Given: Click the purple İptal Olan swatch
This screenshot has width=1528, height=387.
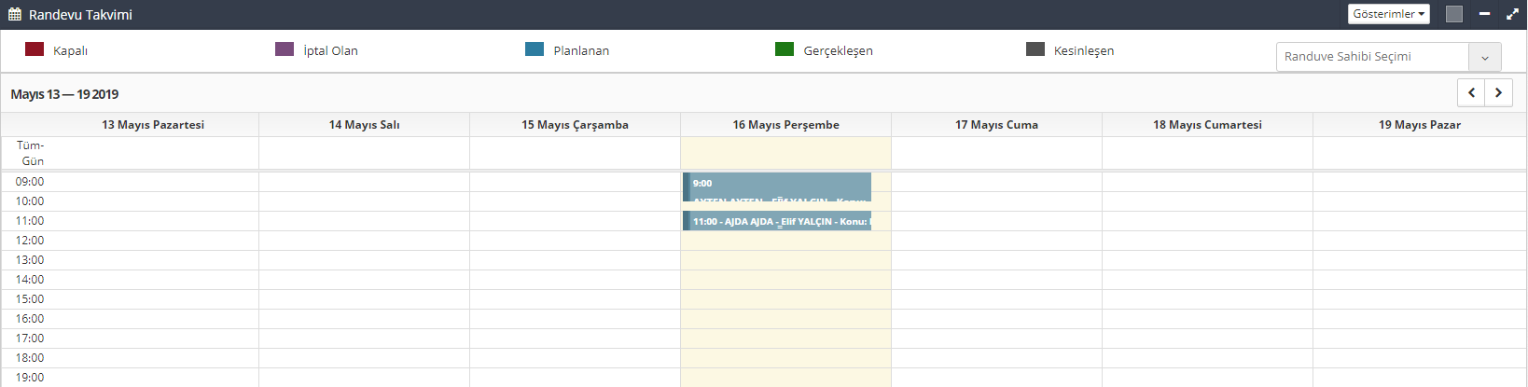Looking at the screenshot, I should tap(285, 49).
